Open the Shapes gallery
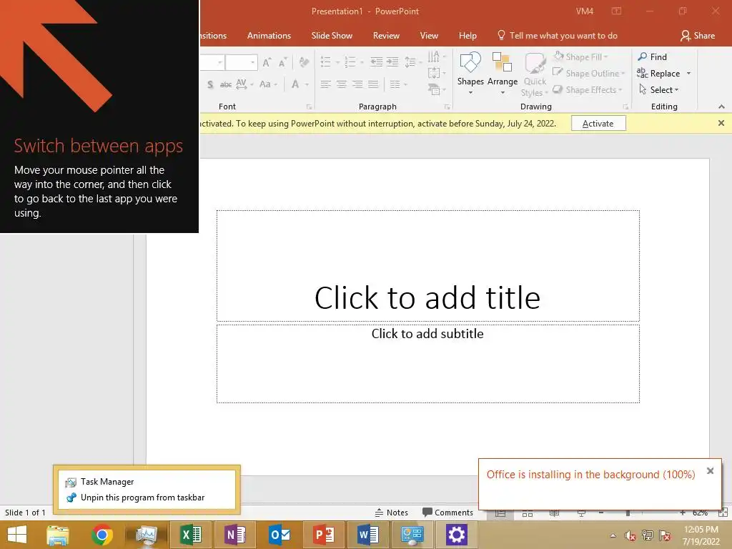 pyautogui.click(x=470, y=74)
